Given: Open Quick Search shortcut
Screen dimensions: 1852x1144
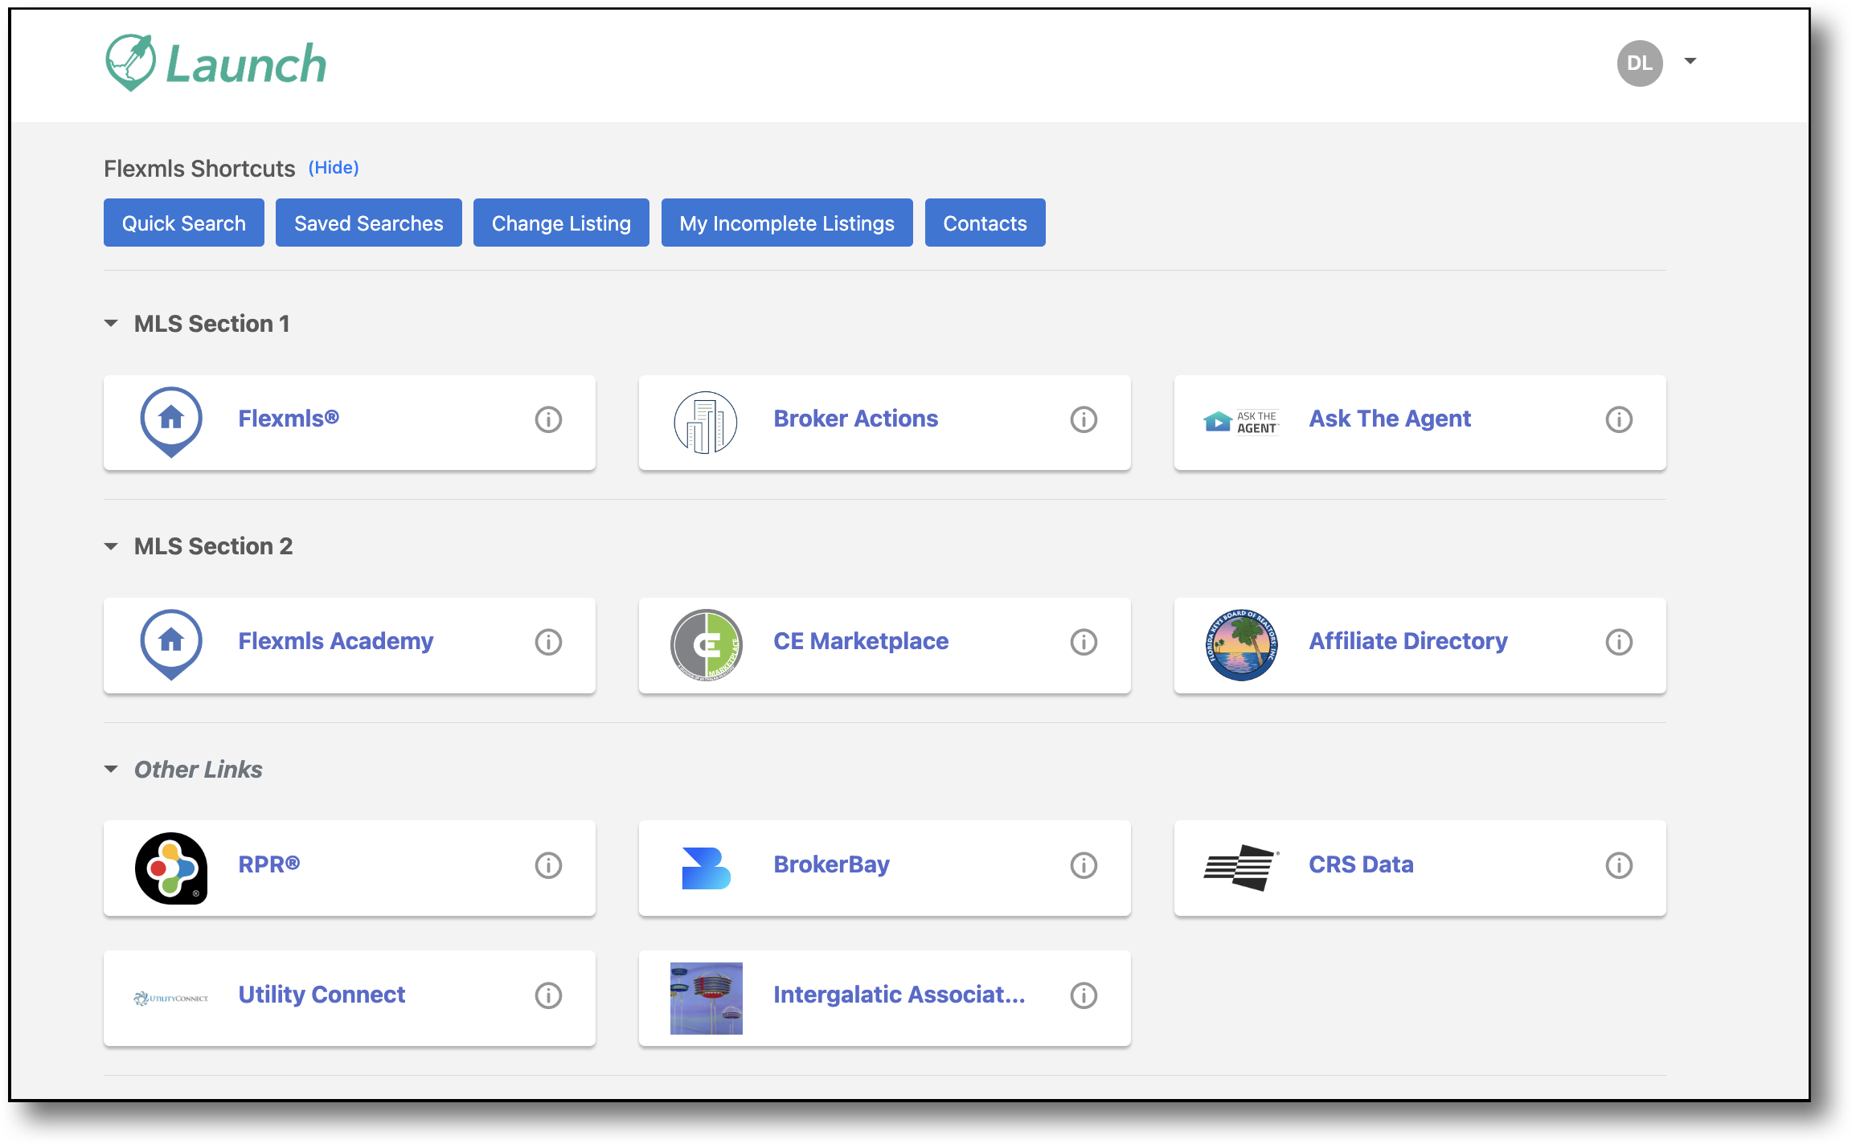Looking at the screenshot, I should coord(184,223).
